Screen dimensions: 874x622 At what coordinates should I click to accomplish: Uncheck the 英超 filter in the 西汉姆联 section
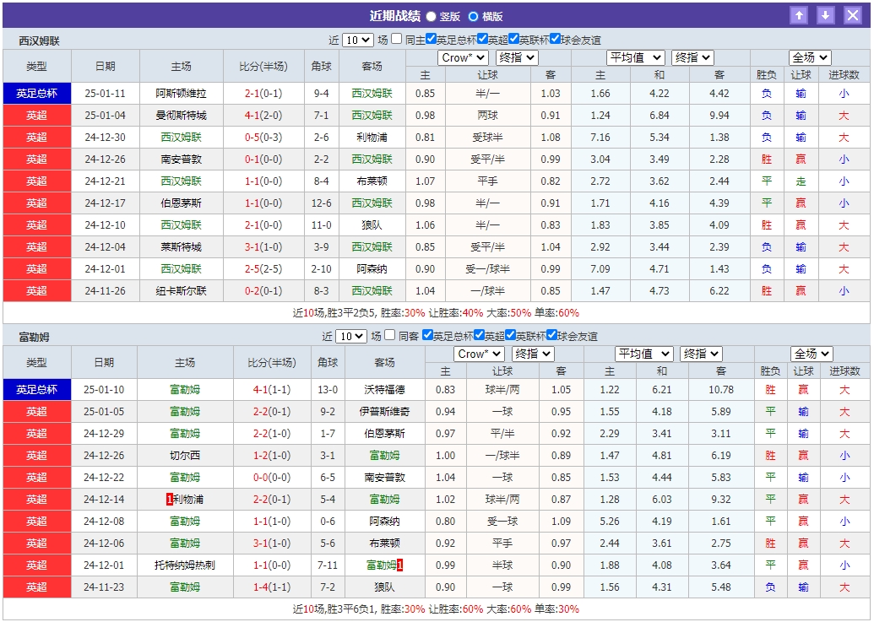[482, 37]
